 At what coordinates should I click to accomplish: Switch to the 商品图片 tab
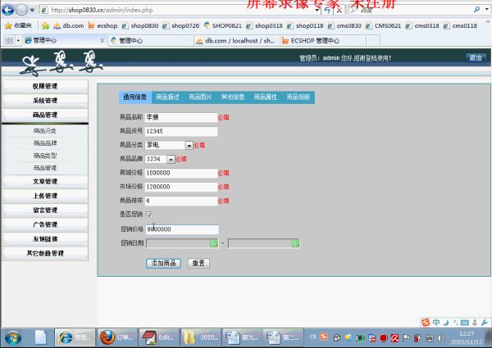coord(200,97)
